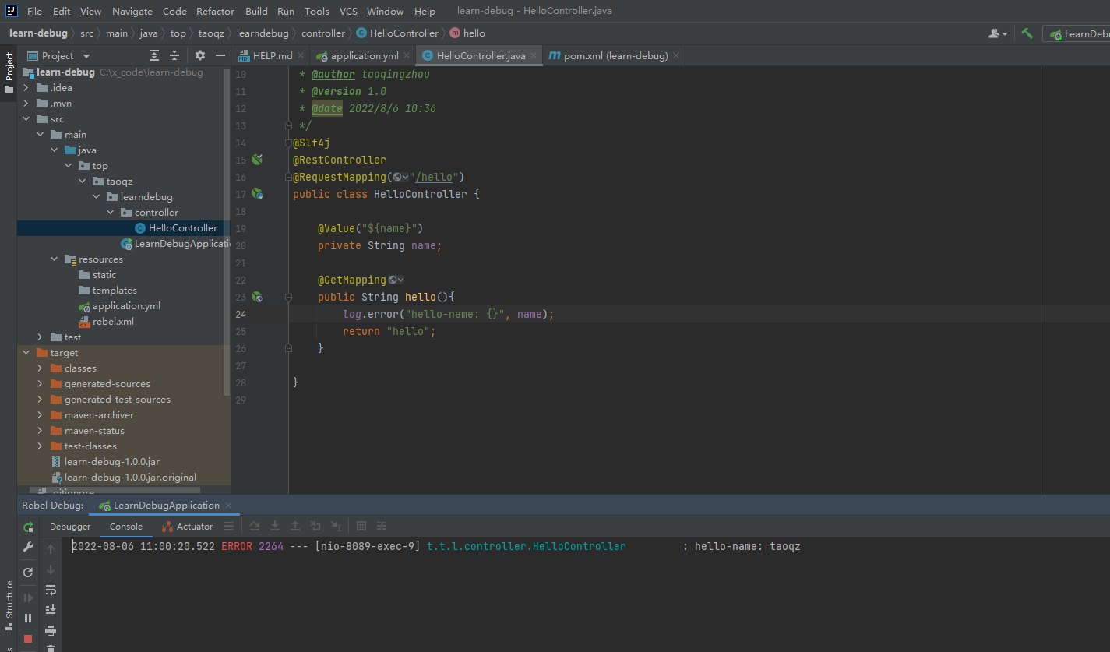This screenshot has width=1110, height=652.
Task: Collapse the resources folder
Action: pyautogui.click(x=54, y=259)
